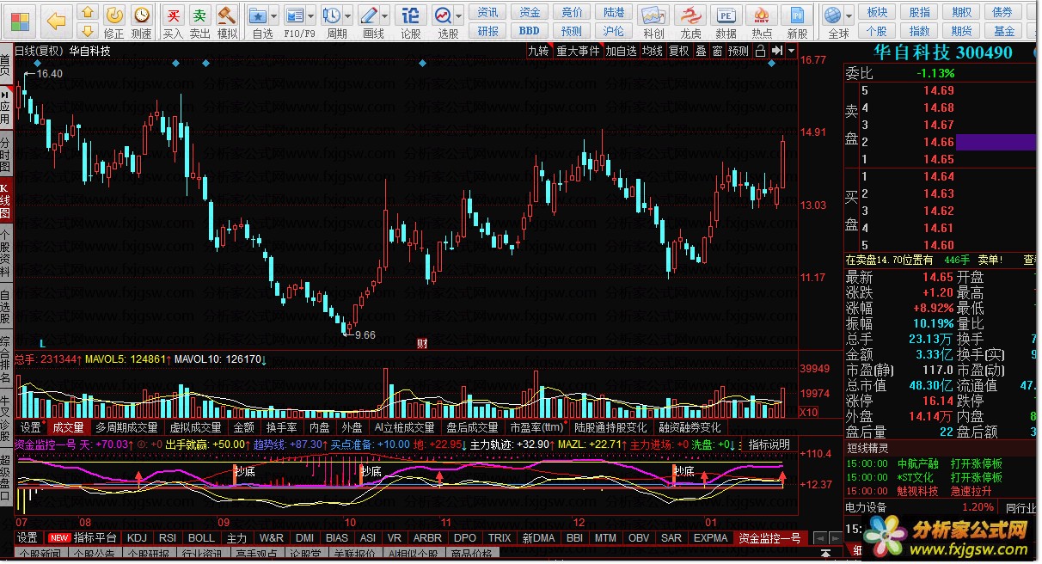This screenshot has height=564, width=1042.
Task: Toggle the 均线 moving average lines
Action: point(653,51)
